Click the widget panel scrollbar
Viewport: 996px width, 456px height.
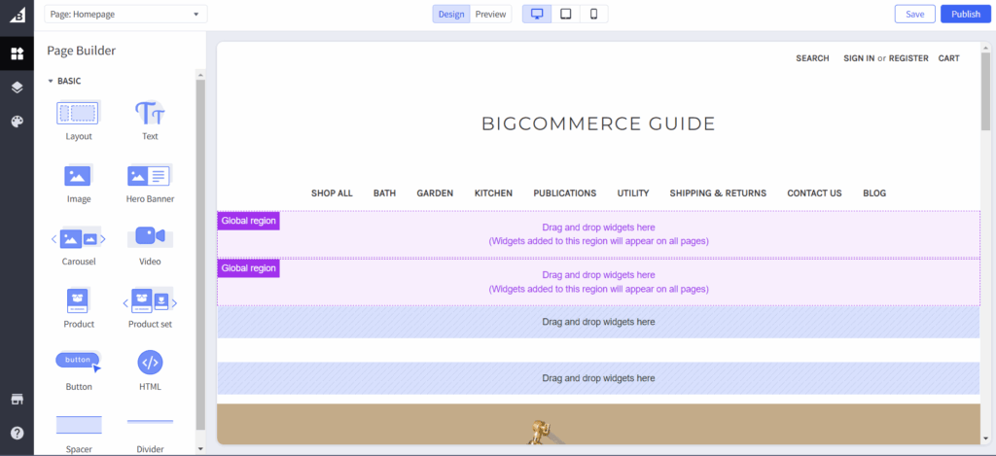[200, 254]
